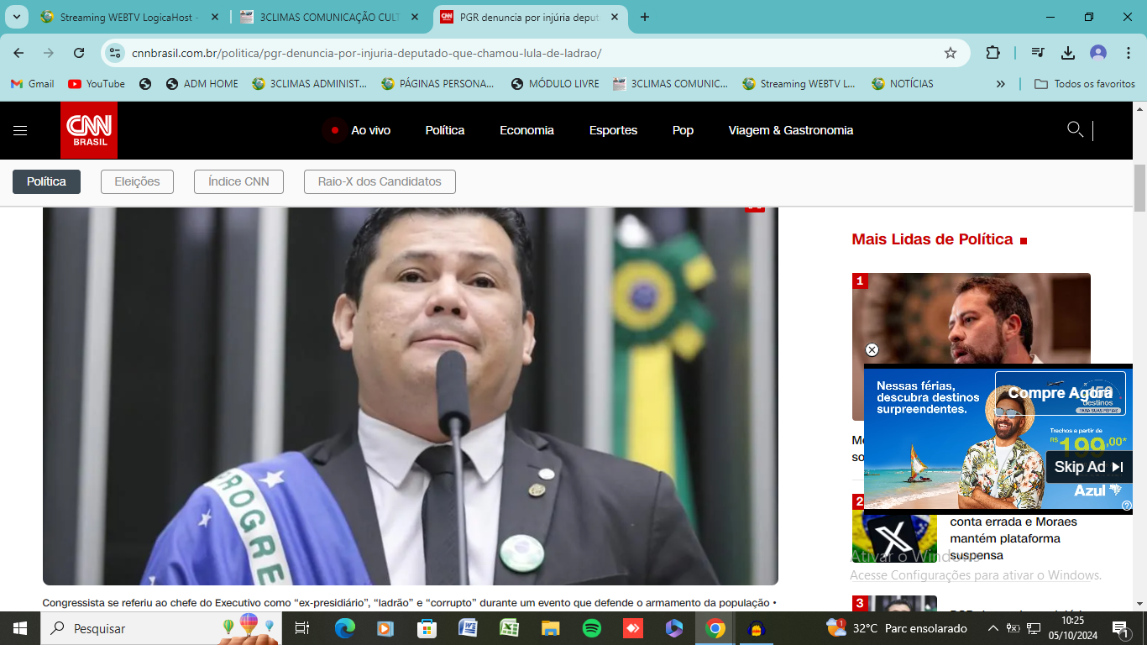Open PÁGINAS PERSONA... bookmark
Image resolution: width=1147 pixels, height=645 pixels.
click(437, 84)
